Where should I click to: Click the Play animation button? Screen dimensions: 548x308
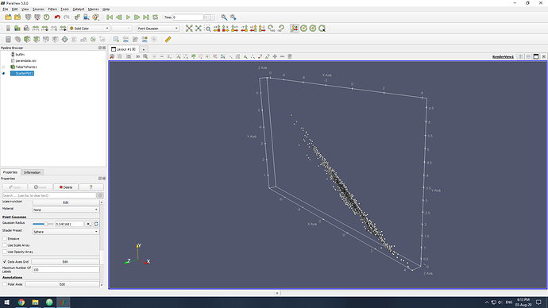click(128, 17)
